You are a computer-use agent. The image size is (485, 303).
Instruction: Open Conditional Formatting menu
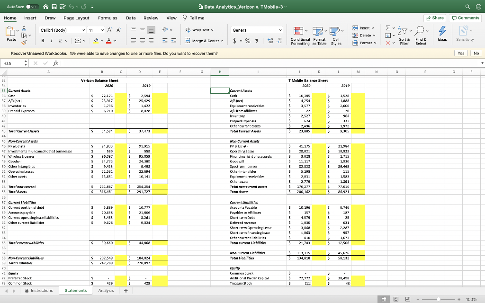tap(300, 36)
